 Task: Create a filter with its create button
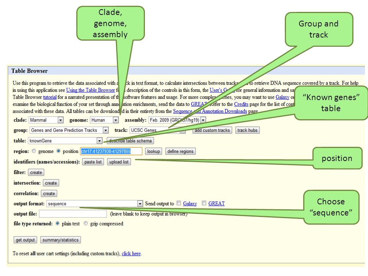pos(36,172)
